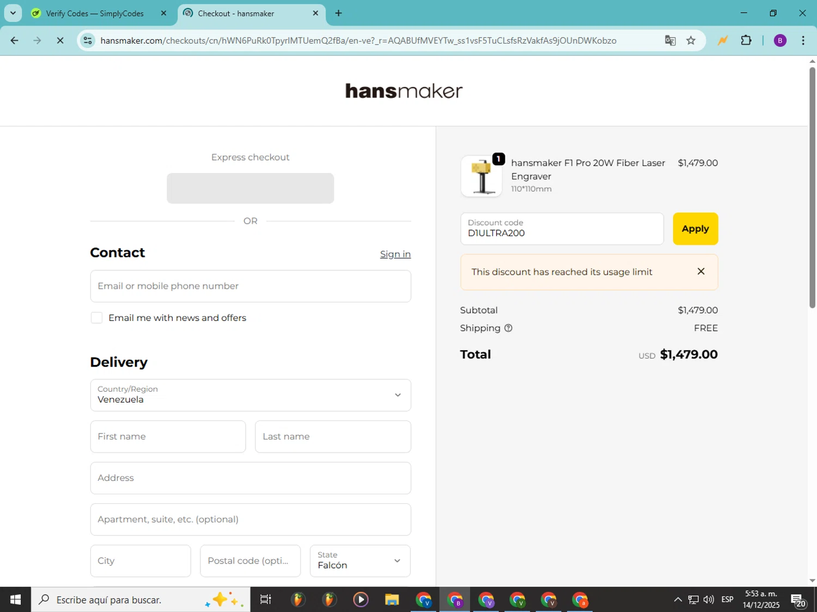Open the orange extension icon in toolbar
Screen dimensions: 817x612
point(723,40)
